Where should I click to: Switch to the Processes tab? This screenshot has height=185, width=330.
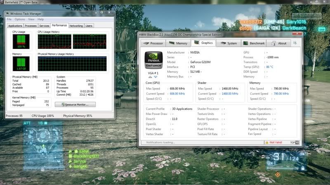click(31, 25)
